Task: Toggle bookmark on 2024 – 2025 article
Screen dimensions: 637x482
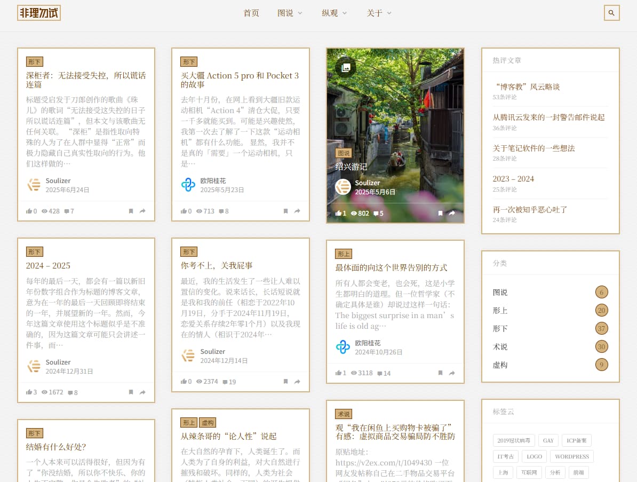Action: pos(131,392)
